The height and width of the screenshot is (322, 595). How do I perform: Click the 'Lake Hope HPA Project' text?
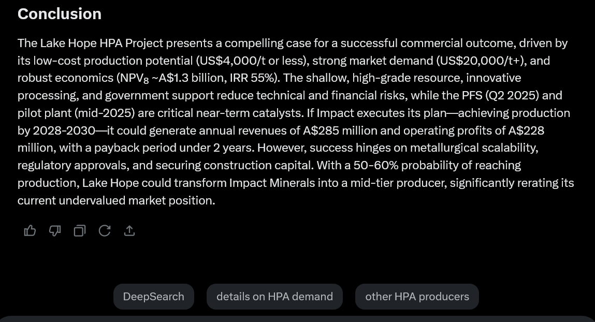tap(101, 43)
